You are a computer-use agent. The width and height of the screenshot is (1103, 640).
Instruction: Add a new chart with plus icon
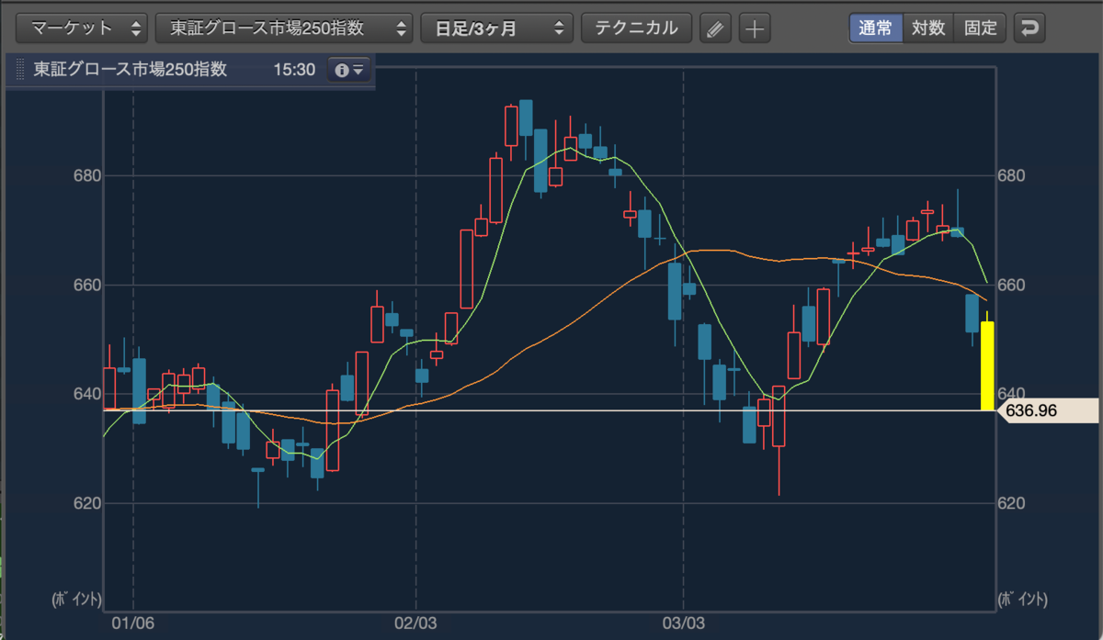point(755,28)
